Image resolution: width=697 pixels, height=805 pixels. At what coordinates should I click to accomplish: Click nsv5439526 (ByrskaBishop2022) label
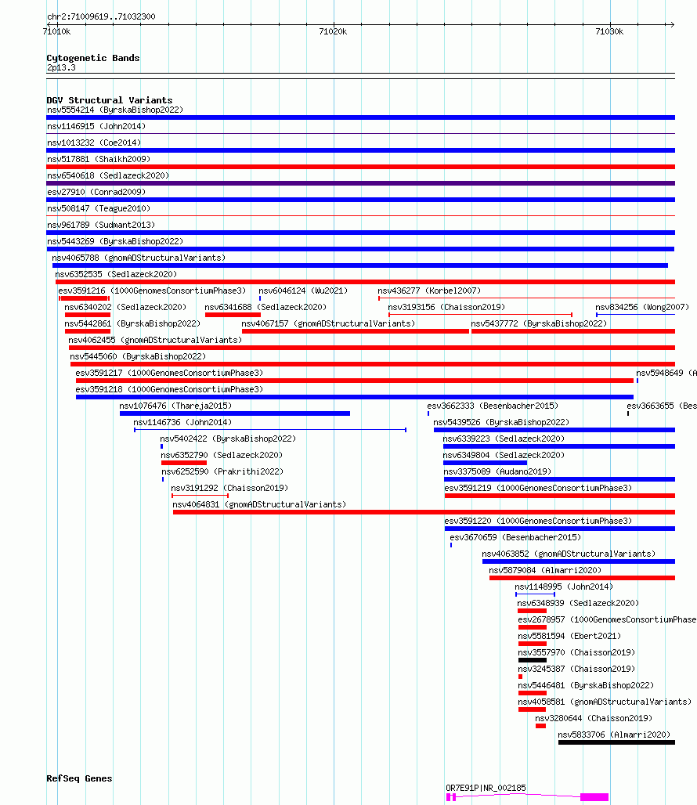coord(501,422)
